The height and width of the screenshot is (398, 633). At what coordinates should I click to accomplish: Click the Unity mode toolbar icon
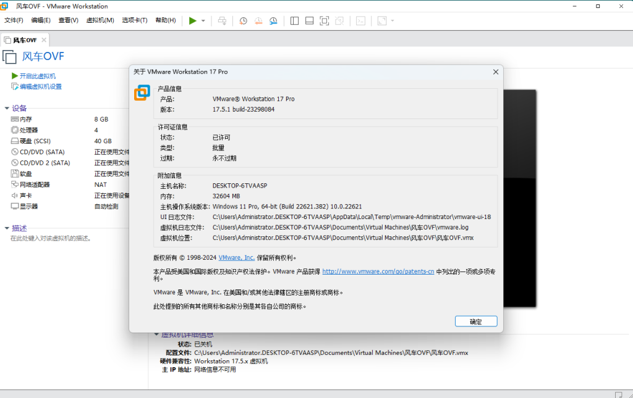339,21
